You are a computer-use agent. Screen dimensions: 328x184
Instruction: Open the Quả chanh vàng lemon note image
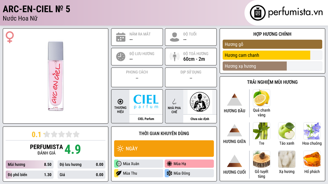(261, 98)
